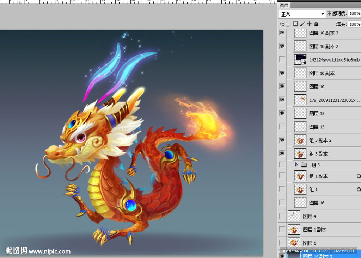Click the thumbnail of 图层 10 副本 2
The image size is (361, 258).
pos(300,46)
